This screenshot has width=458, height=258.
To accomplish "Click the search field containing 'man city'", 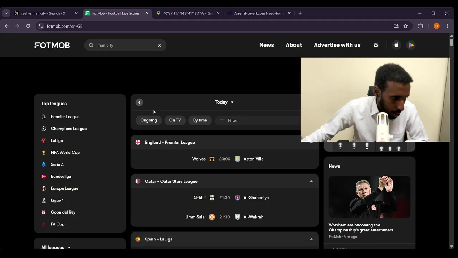I will tap(125, 45).
